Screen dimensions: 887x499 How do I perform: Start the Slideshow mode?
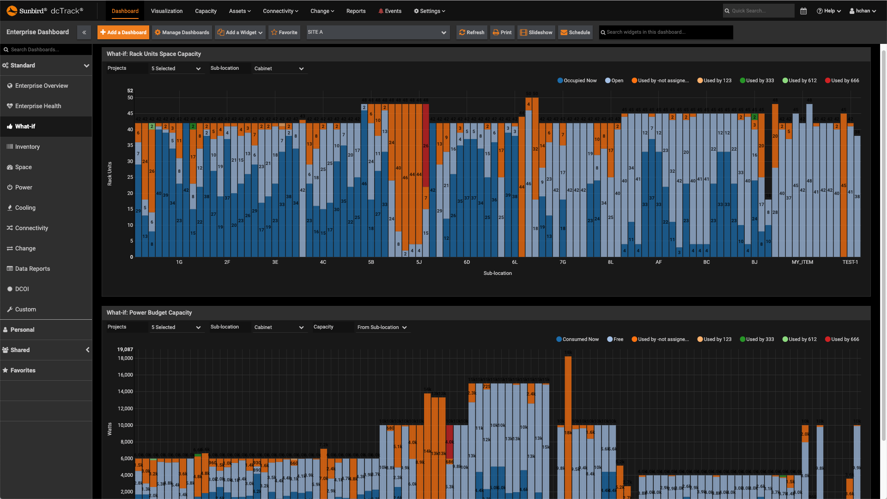536,32
